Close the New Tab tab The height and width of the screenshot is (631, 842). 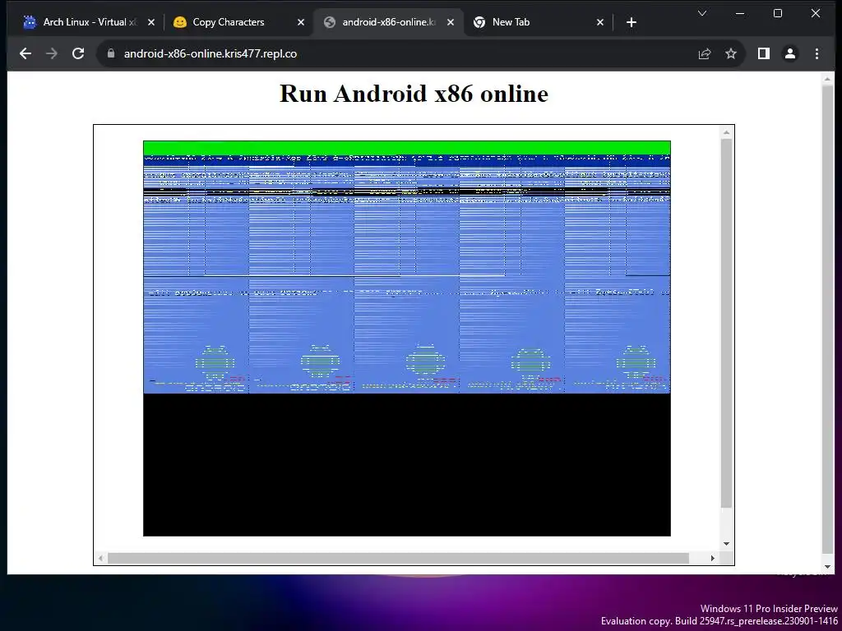tap(600, 22)
